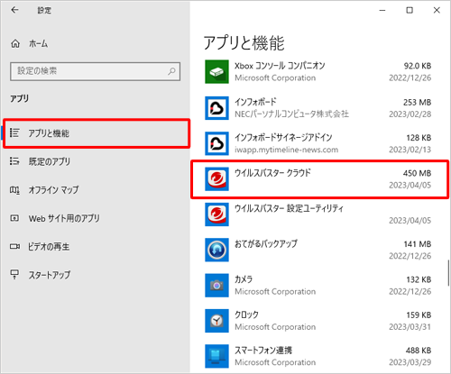Focus the 設定の検索 search field
Image resolution: width=451 pixels, height=374 pixels.
pyautogui.click(x=95, y=71)
